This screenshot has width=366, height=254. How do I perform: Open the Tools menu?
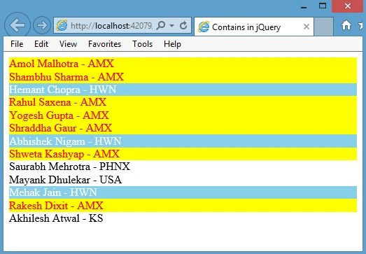click(142, 44)
